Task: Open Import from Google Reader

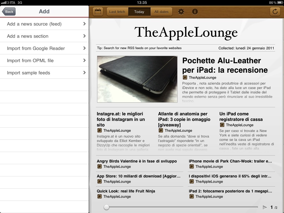Action: pyautogui.click(x=44, y=48)
